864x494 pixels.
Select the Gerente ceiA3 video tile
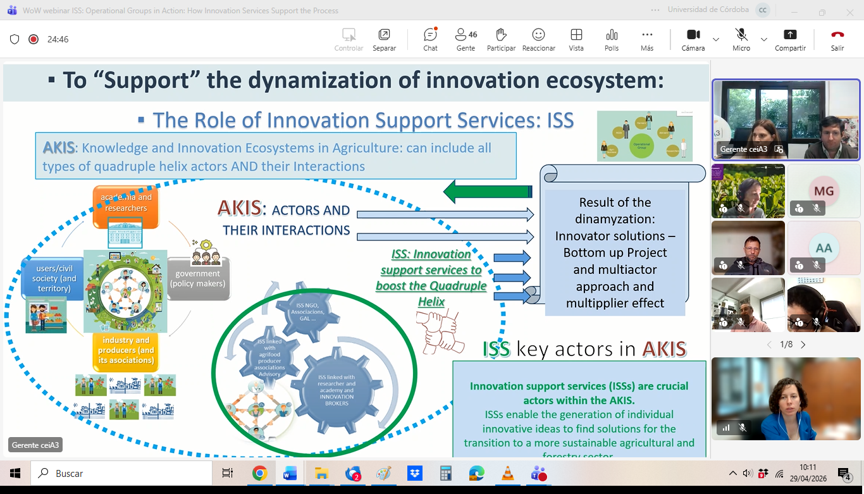pyautogui.click(x=786, y=120)
